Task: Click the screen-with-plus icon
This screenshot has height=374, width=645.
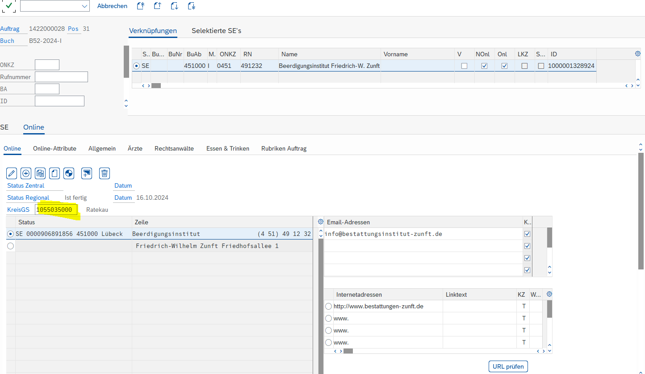Action: pos(87,173)
